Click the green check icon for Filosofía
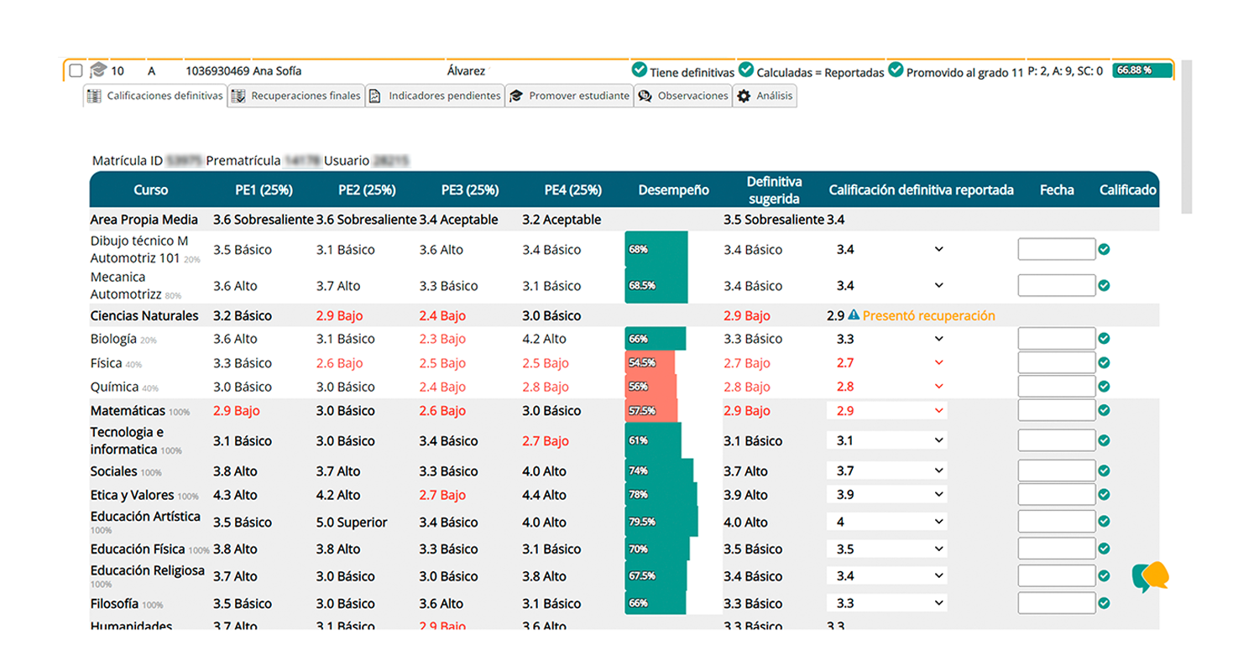Screen dimensions: 1259x671 click(x=1105, y=603)
